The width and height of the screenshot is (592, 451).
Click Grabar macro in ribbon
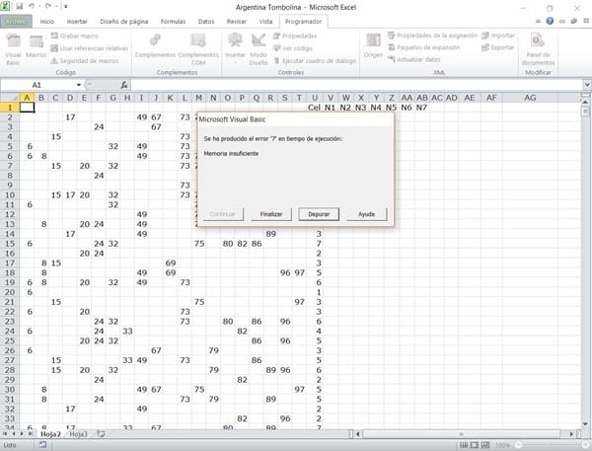(75, 36)
